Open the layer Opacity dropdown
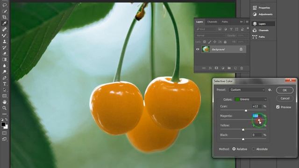The height and width of the screenshot is (168, 299). click(x=243, y=35)
